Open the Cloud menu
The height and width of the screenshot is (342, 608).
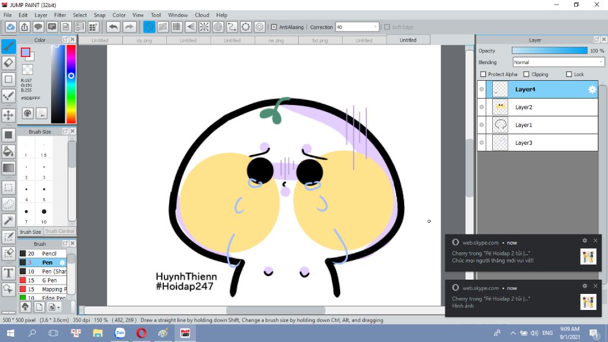[x=202, y=15]
